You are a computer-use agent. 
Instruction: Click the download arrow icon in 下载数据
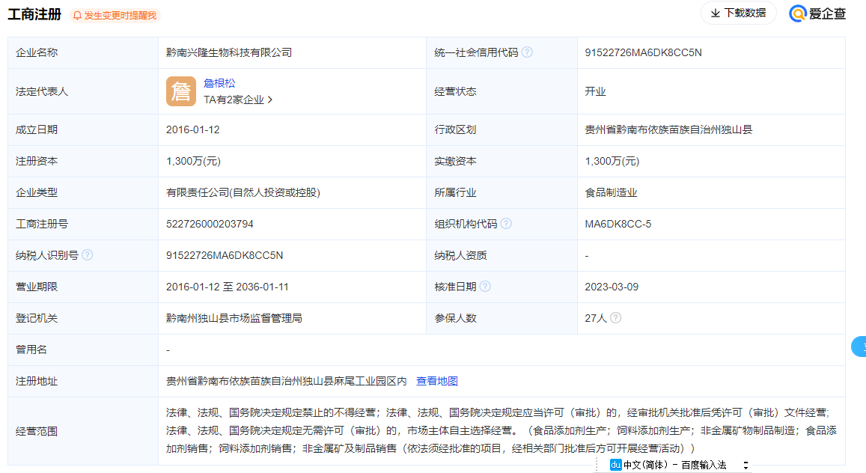click(716, 13)
